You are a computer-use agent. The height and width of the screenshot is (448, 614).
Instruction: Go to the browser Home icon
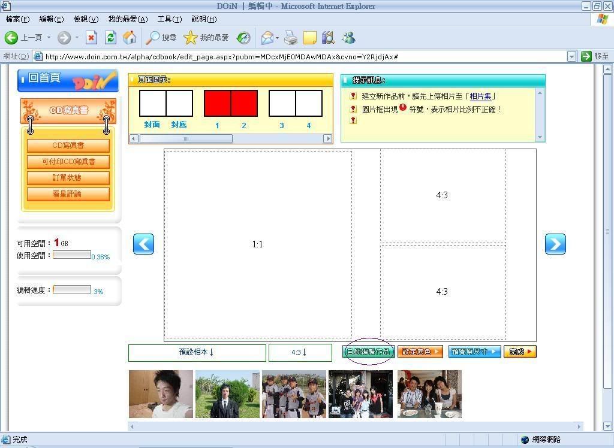(130, 38)
